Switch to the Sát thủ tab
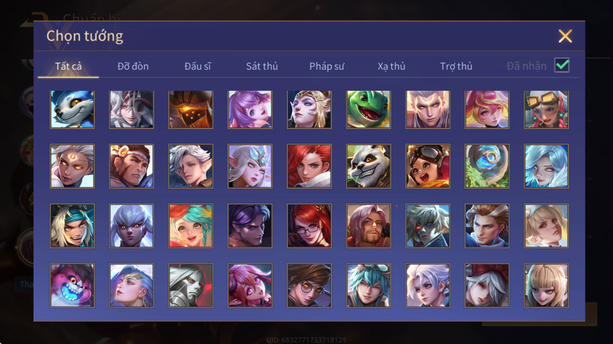 [x=262, y=66]
